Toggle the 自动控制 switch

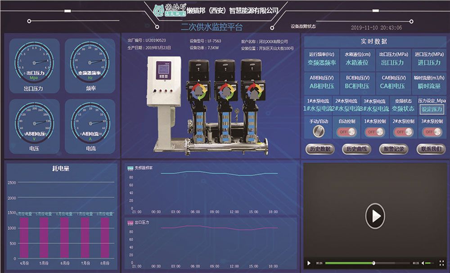347,132
